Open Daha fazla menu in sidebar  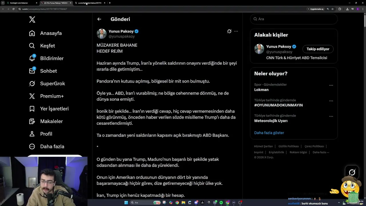click(47, 146)
